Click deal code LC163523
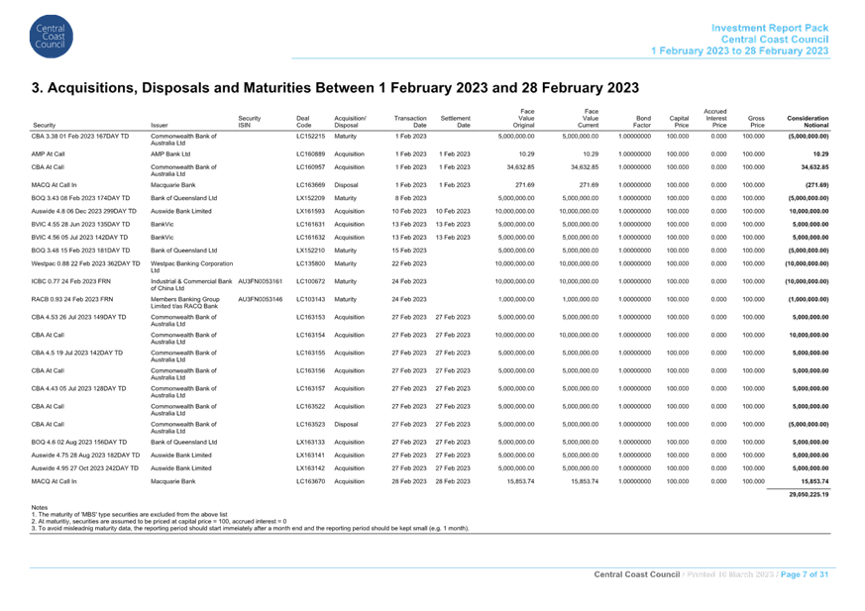The image size is (865, 611). click(310, 425)
